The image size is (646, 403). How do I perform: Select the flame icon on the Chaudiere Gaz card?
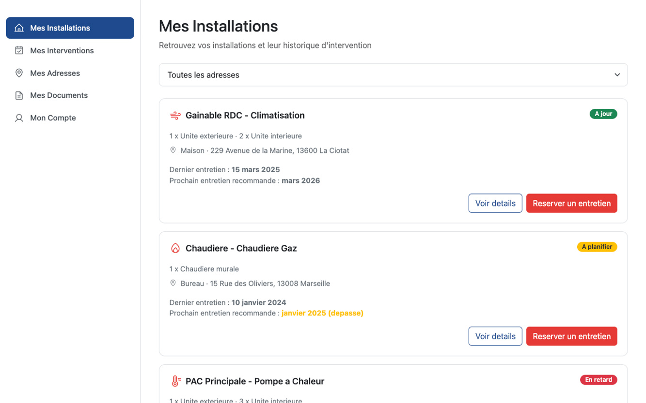tap(175, 248)
